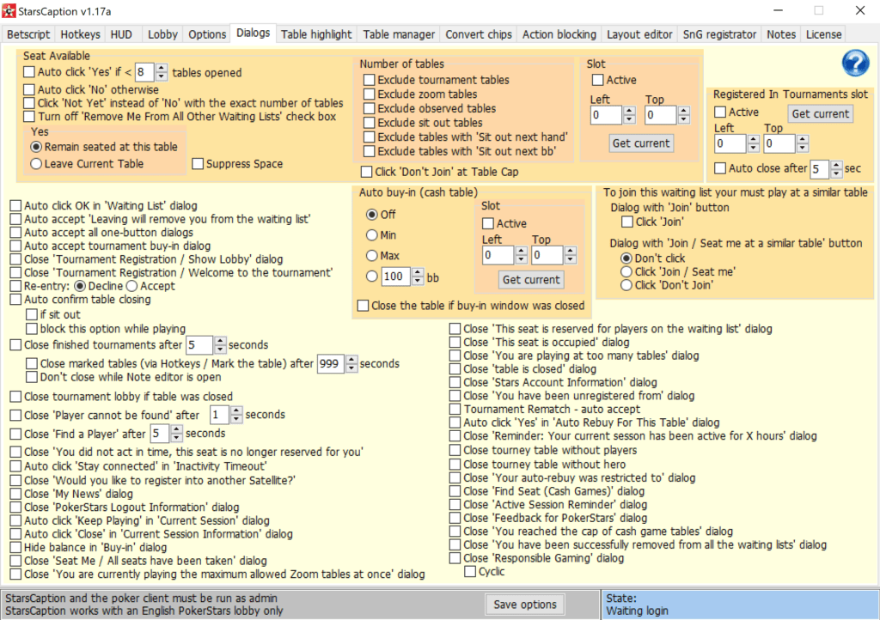Select Max auto buy-in option
This screenshot has width=880, height=620.
(x=371, y=256)
